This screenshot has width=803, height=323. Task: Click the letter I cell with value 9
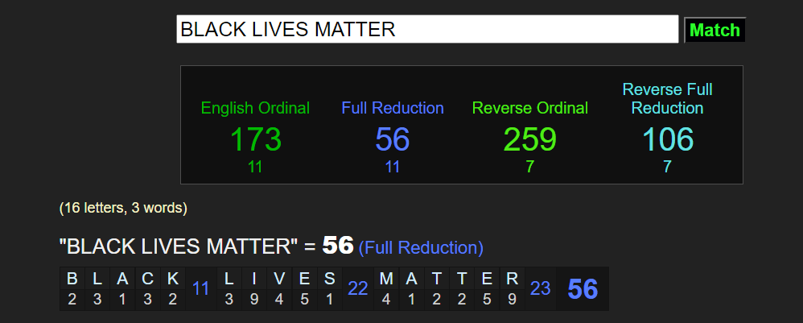pos(254,288)
